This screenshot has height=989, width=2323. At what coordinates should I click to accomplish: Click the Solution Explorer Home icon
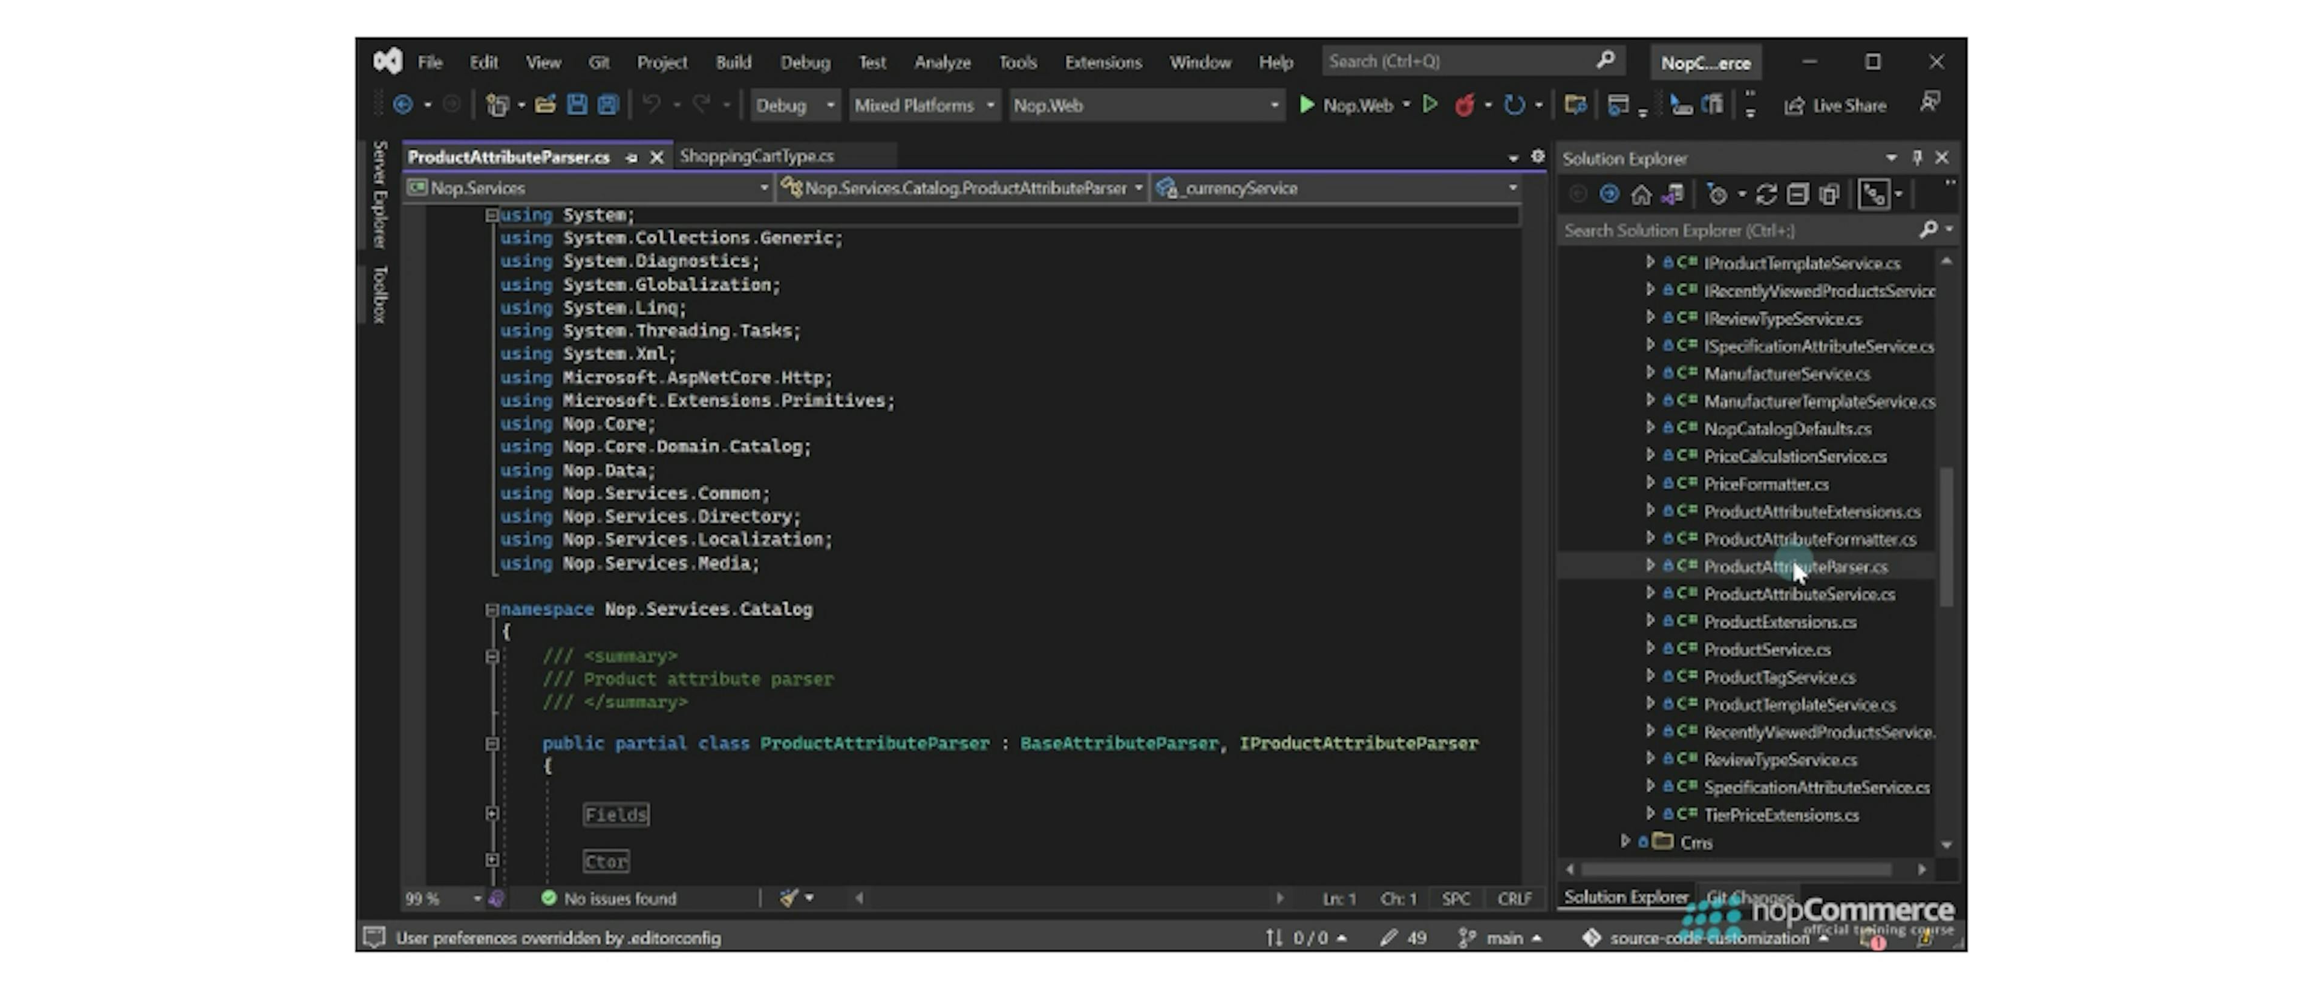tap(1641, 194)
